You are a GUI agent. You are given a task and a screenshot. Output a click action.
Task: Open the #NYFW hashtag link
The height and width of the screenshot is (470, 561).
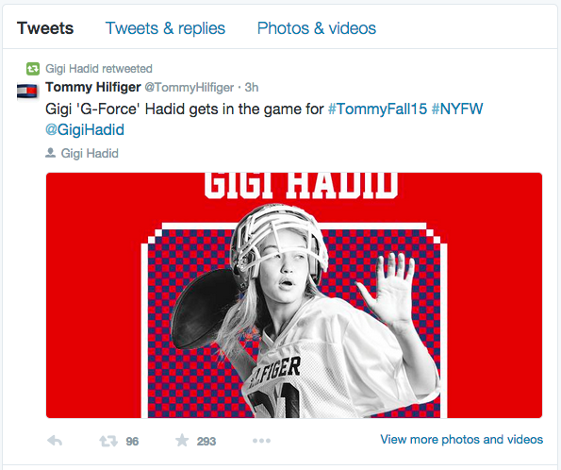[x=457, y=109]
